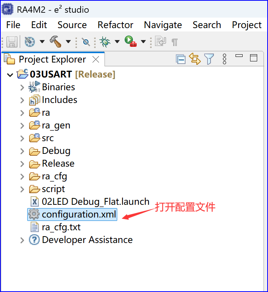Screen dimensions: 268x292
Task: Open the Navigate menu
Action: [163, 25]
